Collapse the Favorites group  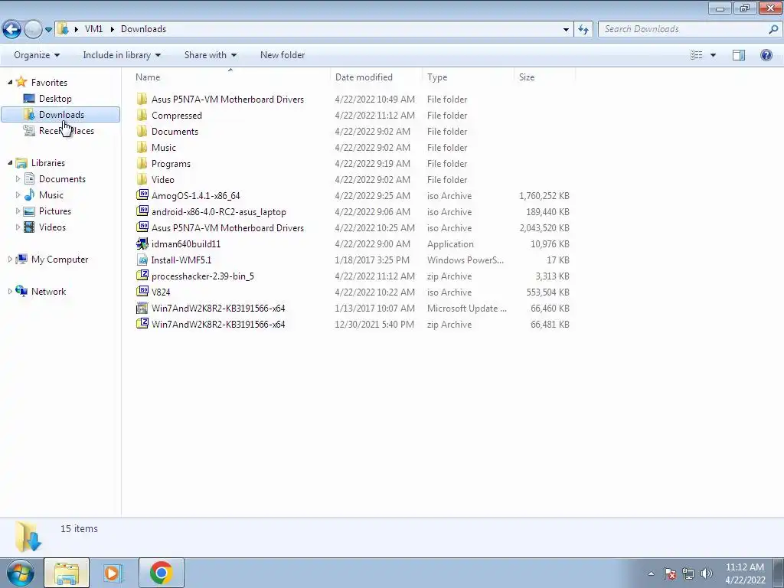tap(10, 82)
